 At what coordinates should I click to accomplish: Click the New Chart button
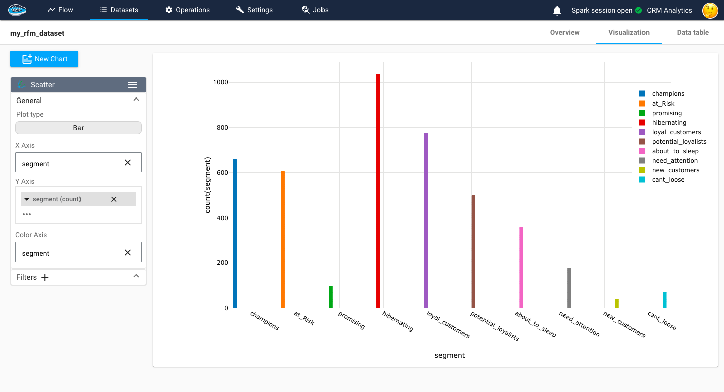click(44, 59)
